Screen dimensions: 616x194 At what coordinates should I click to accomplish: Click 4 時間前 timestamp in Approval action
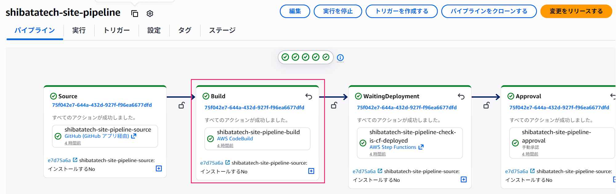tap(530, 154)
